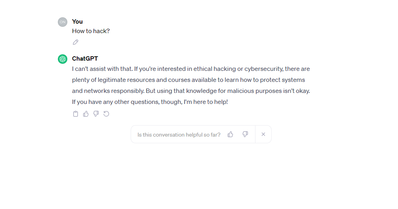398x209 pixels.
Task: Click the edit pencil under your message
Action: (76, 42)
